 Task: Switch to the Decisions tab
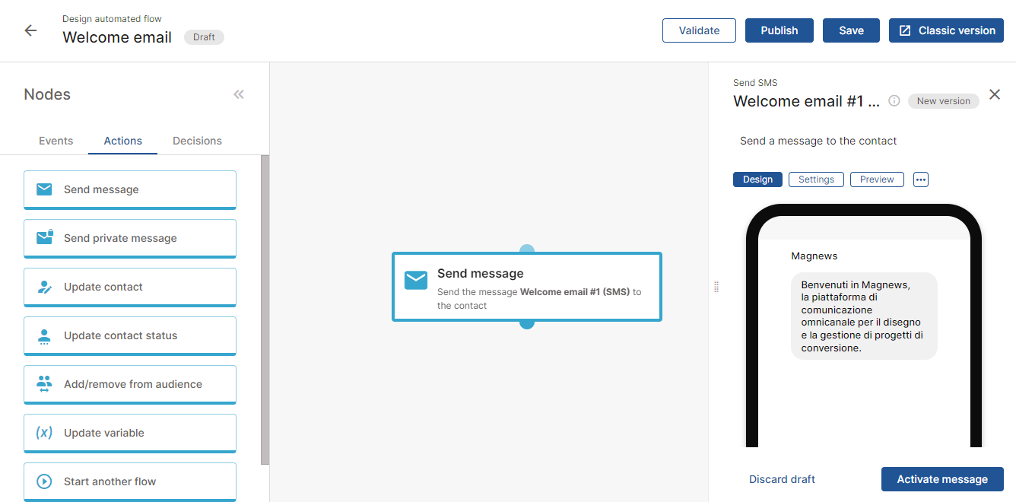197,141
